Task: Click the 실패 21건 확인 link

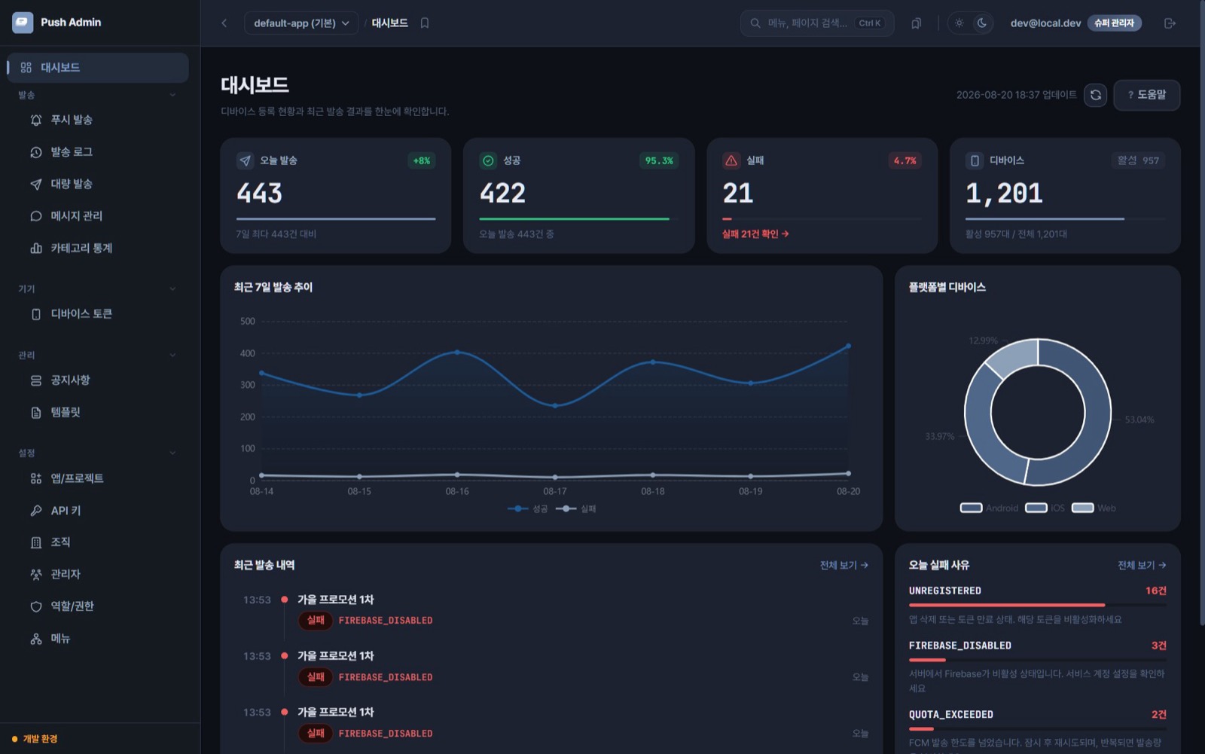Action: [x=755, y=234]
